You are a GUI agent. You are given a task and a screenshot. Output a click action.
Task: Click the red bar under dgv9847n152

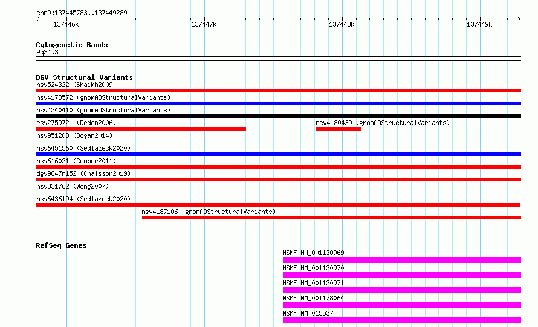pyautogui.click(x=278, y=180)
